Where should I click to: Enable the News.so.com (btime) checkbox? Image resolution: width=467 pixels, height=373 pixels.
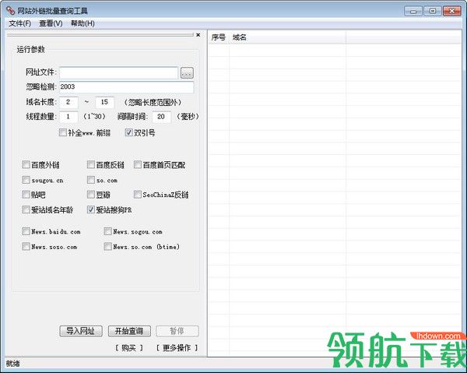click(107, 246)
